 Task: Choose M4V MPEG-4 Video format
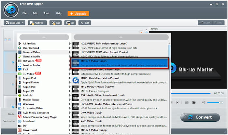point(120,89)
